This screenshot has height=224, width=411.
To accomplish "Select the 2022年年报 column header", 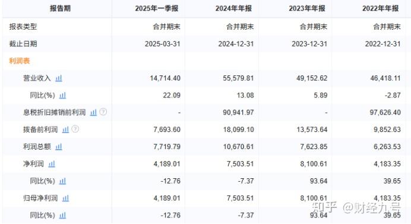I will click(380, 8).
